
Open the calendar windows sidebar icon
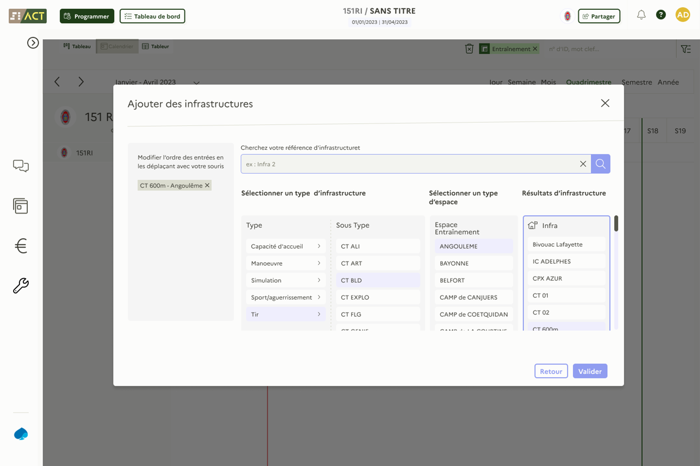point(21,206)
